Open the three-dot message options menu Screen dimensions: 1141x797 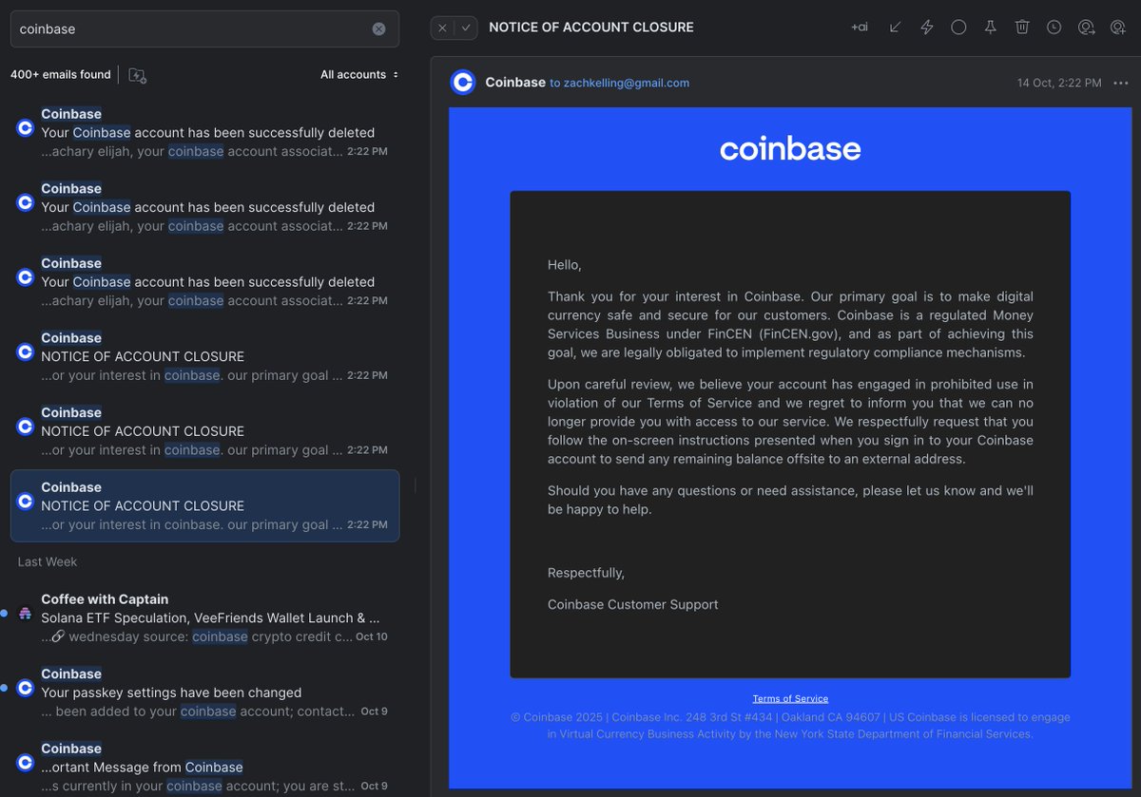tap(1120, 83)
